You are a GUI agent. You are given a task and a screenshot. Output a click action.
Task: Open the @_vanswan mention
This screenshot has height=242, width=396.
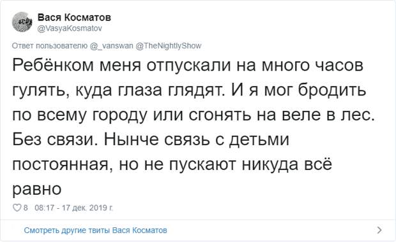[111, 46]
